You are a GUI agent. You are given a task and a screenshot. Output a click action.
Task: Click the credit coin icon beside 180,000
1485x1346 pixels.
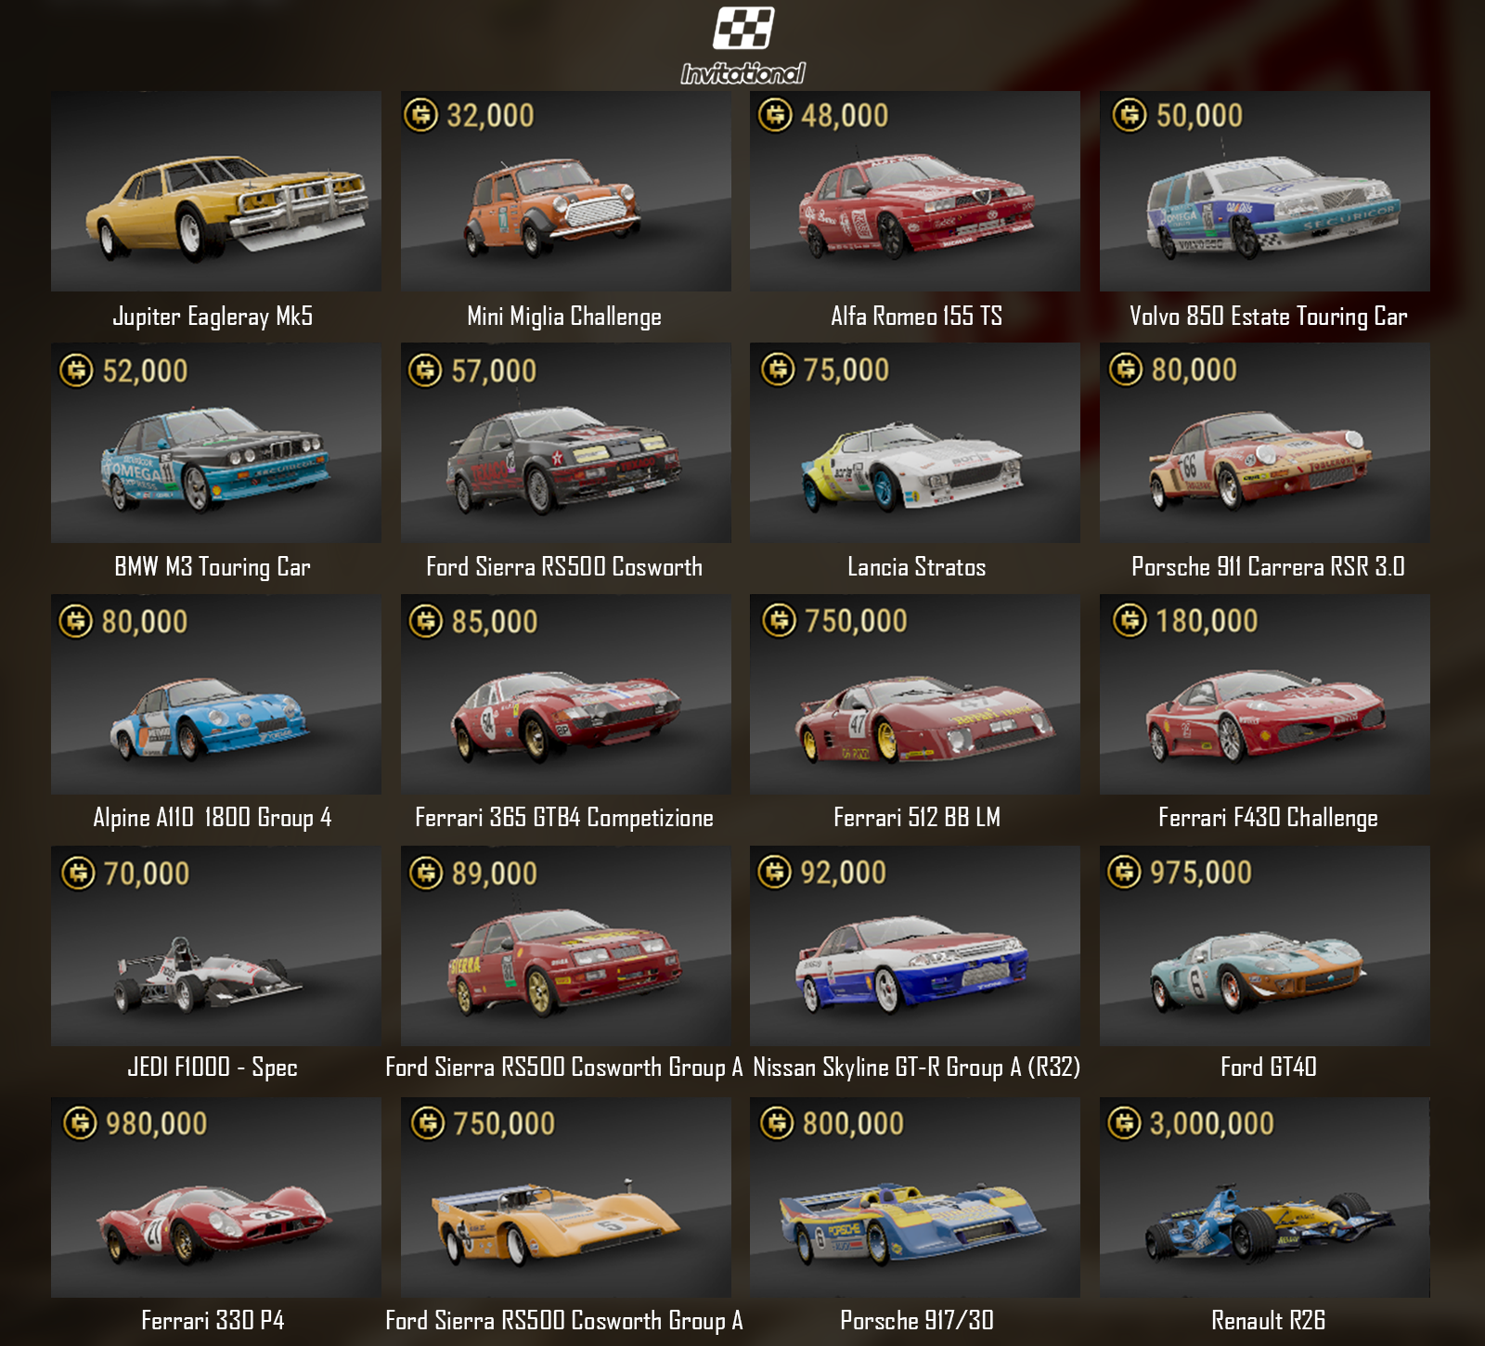pos(1130,620)
